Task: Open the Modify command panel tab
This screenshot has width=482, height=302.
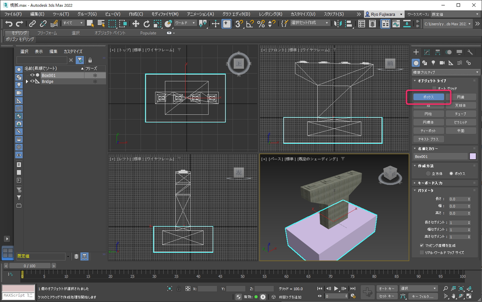Action: [x=427, y=52]
